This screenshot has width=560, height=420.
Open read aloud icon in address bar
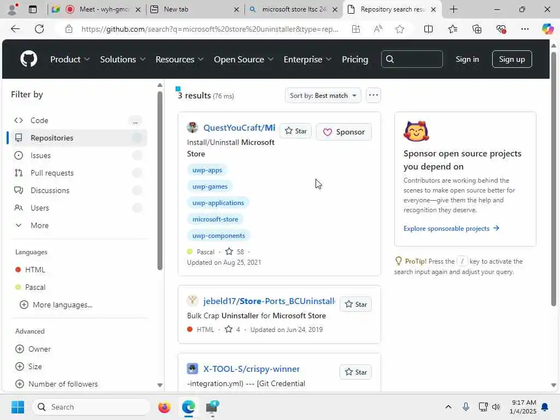click(378, 29)
